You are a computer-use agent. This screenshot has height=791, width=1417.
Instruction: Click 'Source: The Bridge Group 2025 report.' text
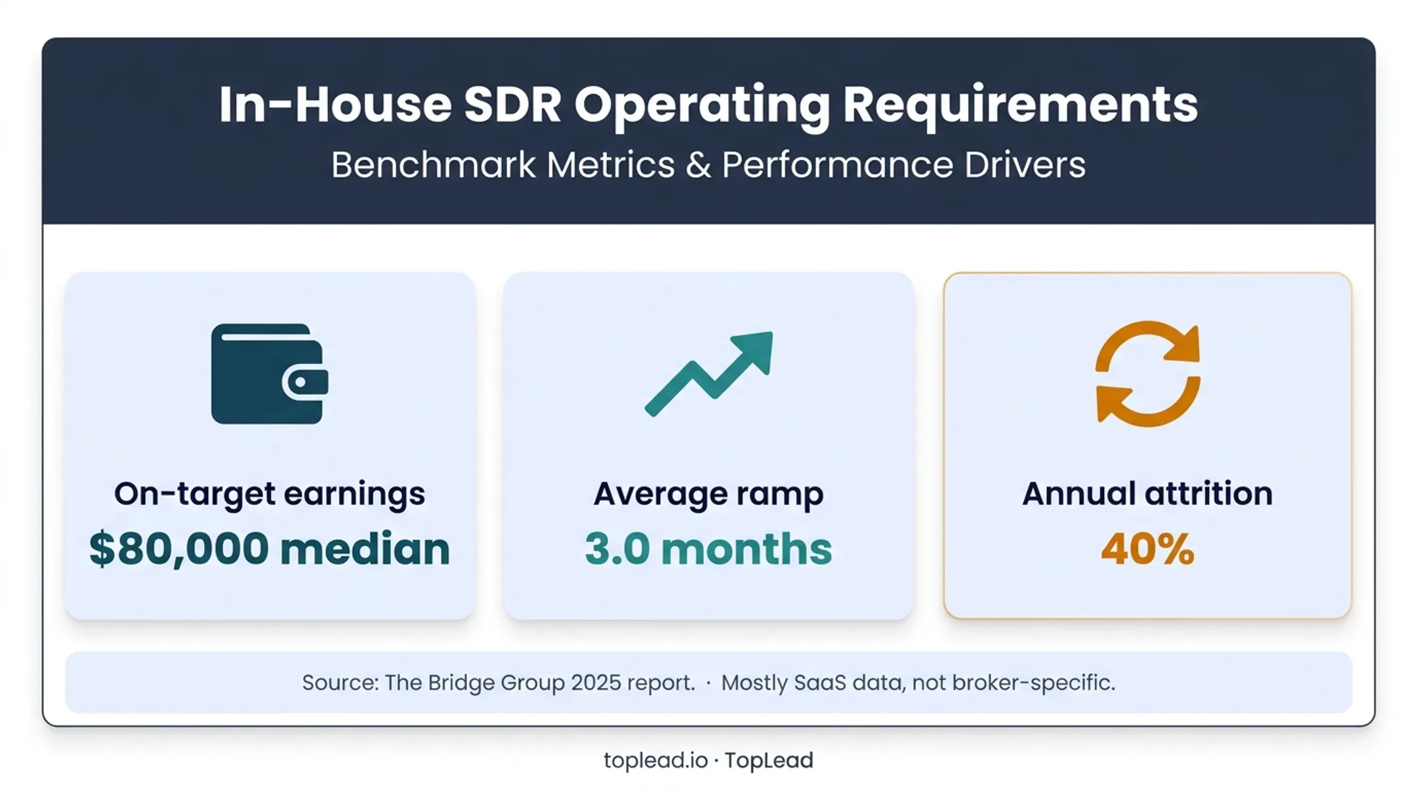(499, 683)
